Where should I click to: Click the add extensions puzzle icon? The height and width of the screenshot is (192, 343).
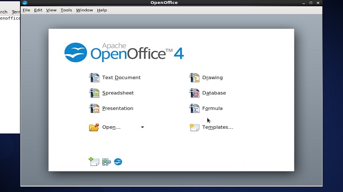106,162
